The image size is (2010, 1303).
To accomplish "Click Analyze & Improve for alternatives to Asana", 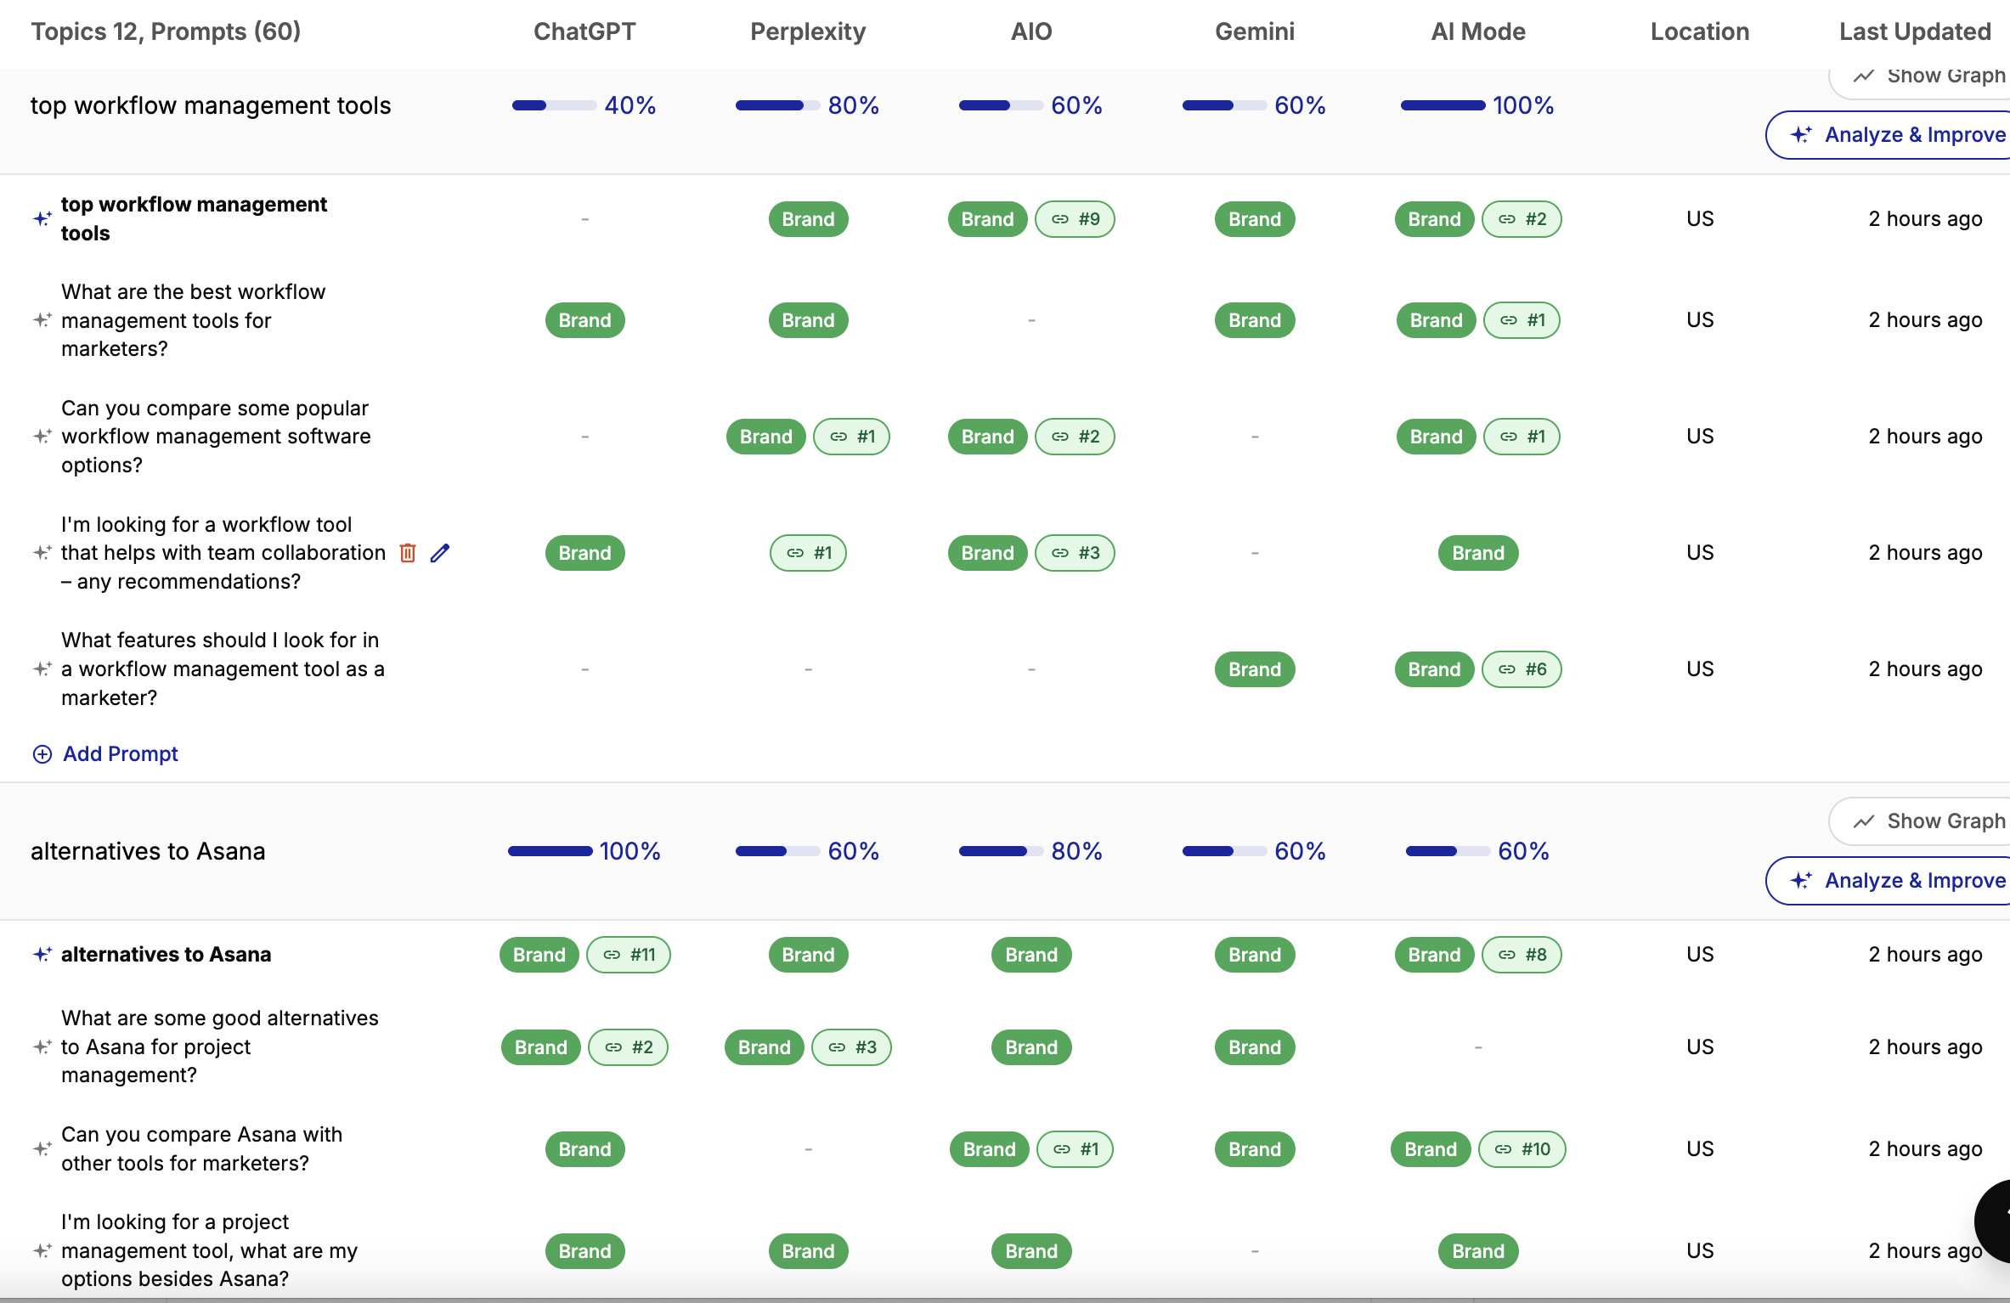I will coord(1889,881).
